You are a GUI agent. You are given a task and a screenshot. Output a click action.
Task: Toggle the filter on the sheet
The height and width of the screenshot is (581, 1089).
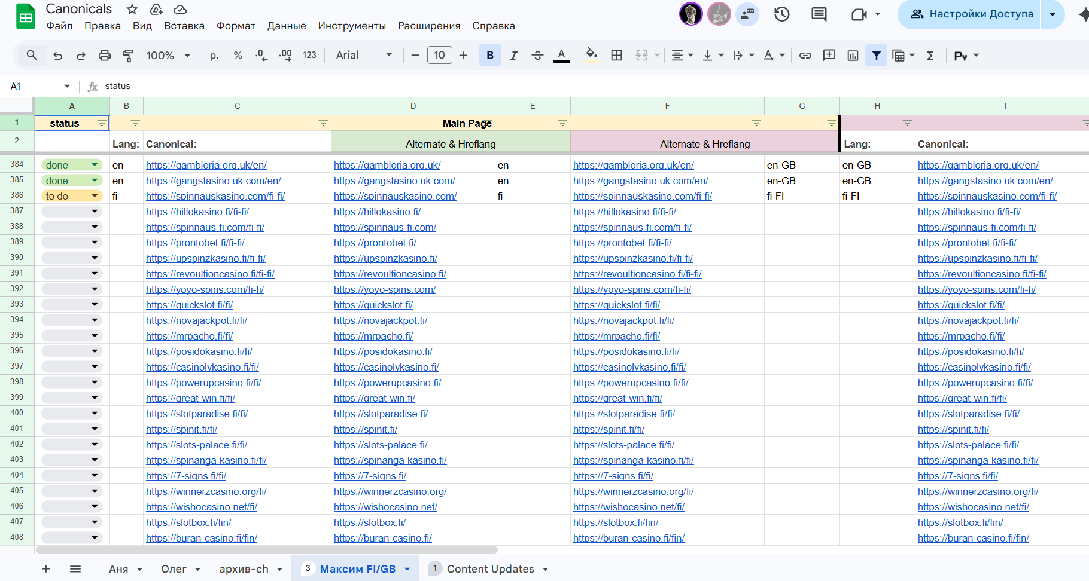pos(876,56)
